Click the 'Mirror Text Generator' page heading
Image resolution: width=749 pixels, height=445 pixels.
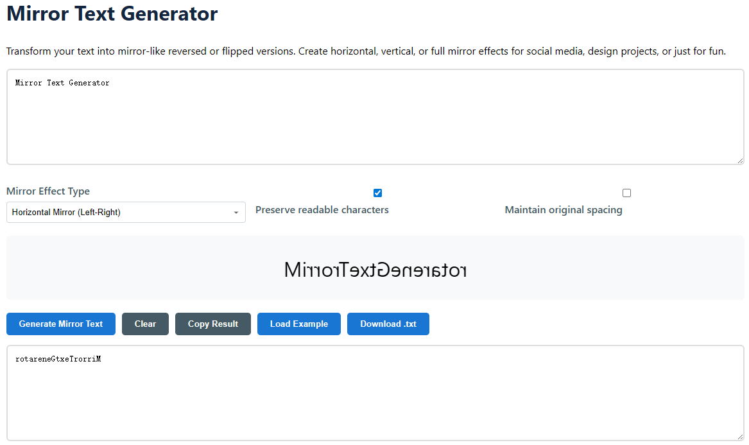click(112, 13)
